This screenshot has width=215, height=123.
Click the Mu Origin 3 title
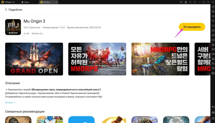34,21
